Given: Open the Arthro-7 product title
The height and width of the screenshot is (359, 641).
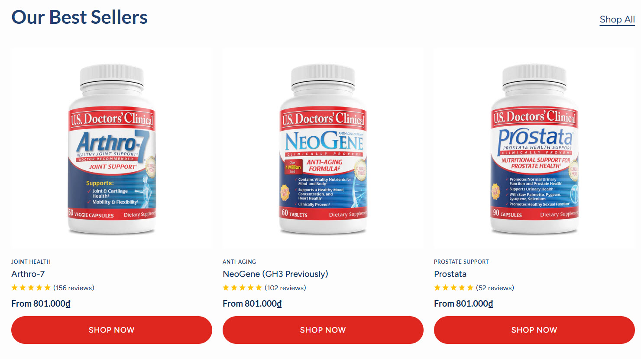Looking at the screenshot, I should tap(28, 274).
